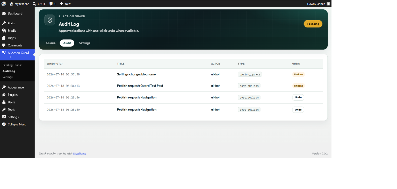The height and width of the screenshot is (189, 397).
Task: Click the admin avatar thumbnail
Action: [328, 4]
